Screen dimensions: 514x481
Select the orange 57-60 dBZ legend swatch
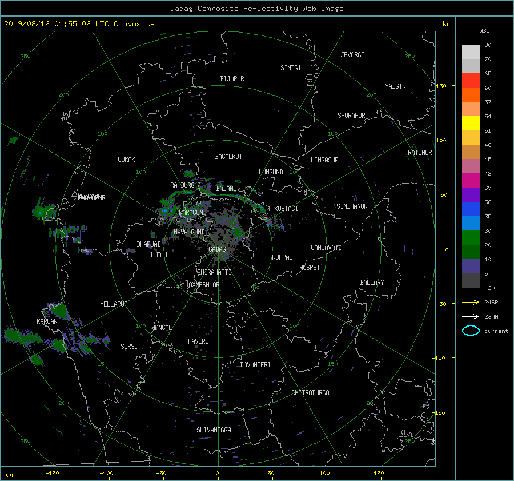(x=471, y=95)
